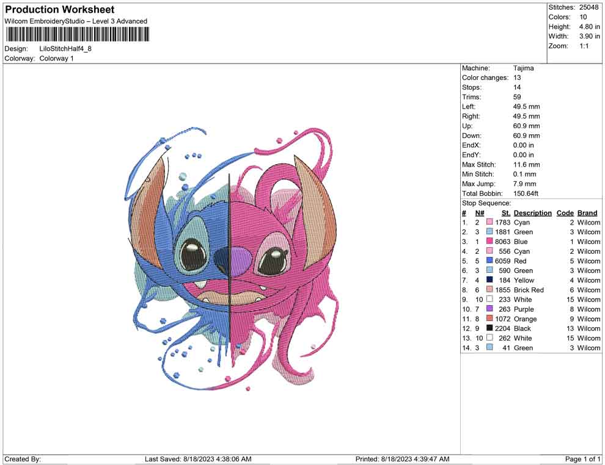The height and width of the screenshot is (465, 605).
Task: Select the hot pink swatch for 8063 Blue
Action: [x=490, y=241]
